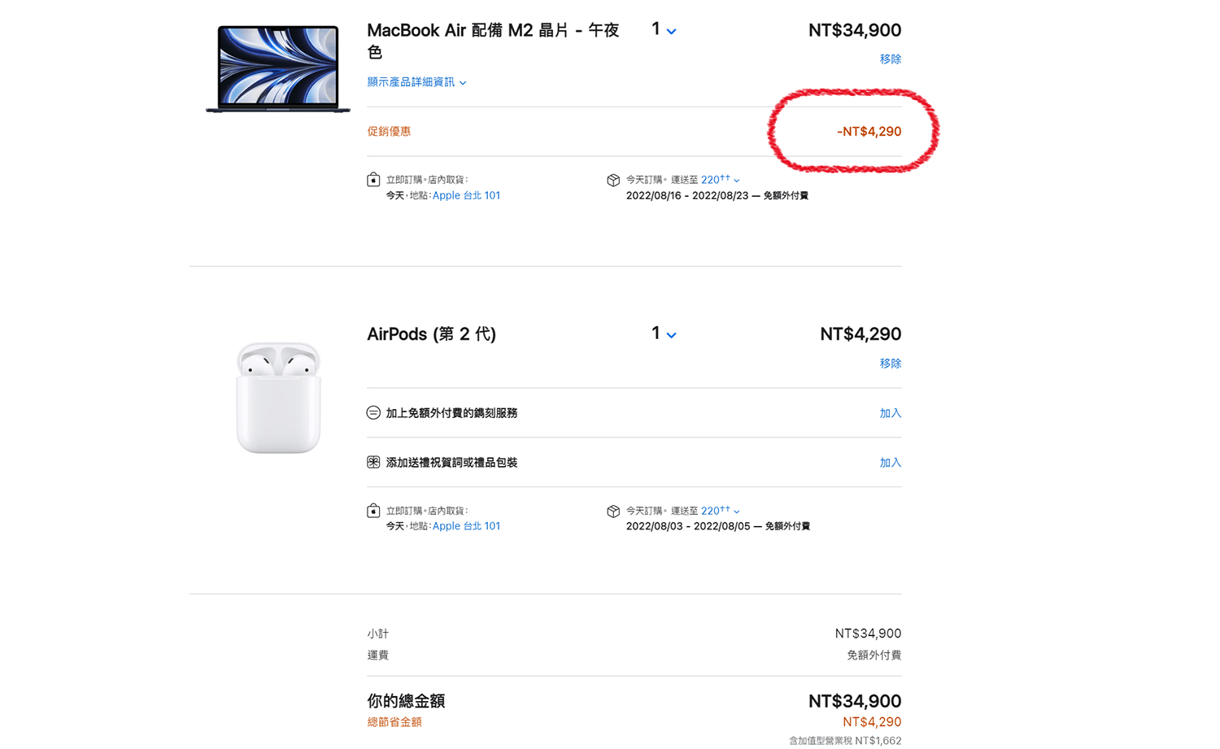Expand 顯示產品詳細資訊 for MacBook Air
This screenshot has height=749, width=1220.
pos(416,82)
